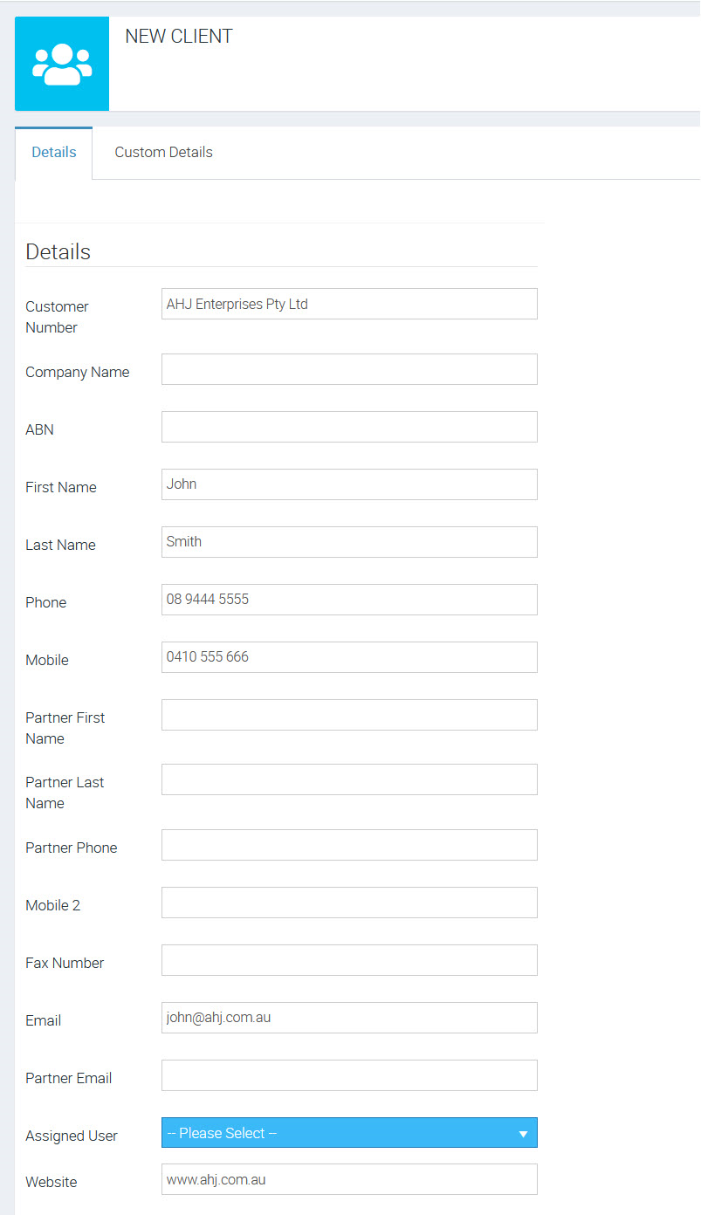Click the Email field containing john@ahj.com.au
Image resolution: width=701 pixels, height=1215 pixels.
[349, 1018]
